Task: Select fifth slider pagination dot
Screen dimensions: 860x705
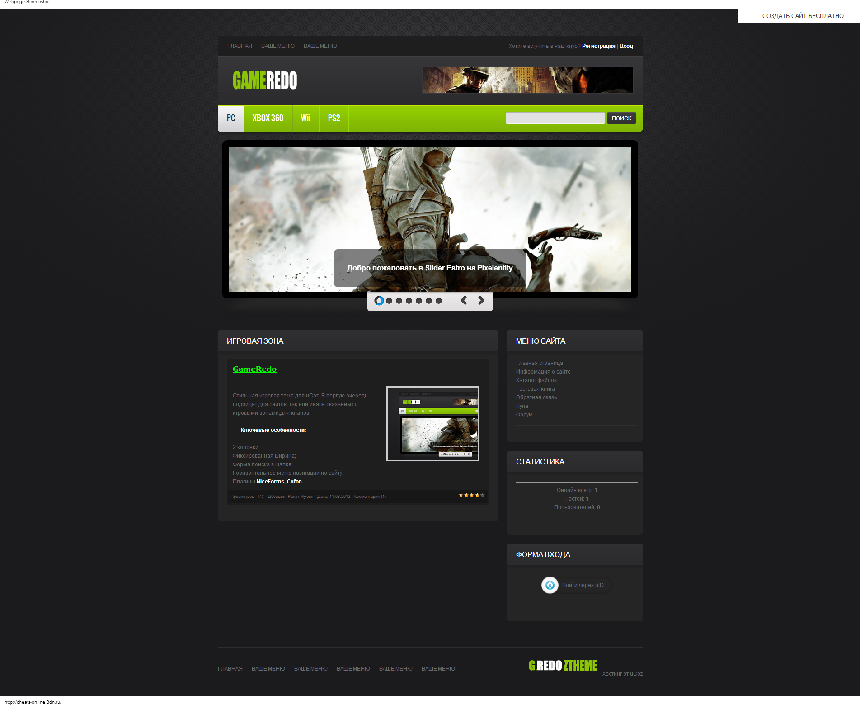Action: tap(419, 301)
